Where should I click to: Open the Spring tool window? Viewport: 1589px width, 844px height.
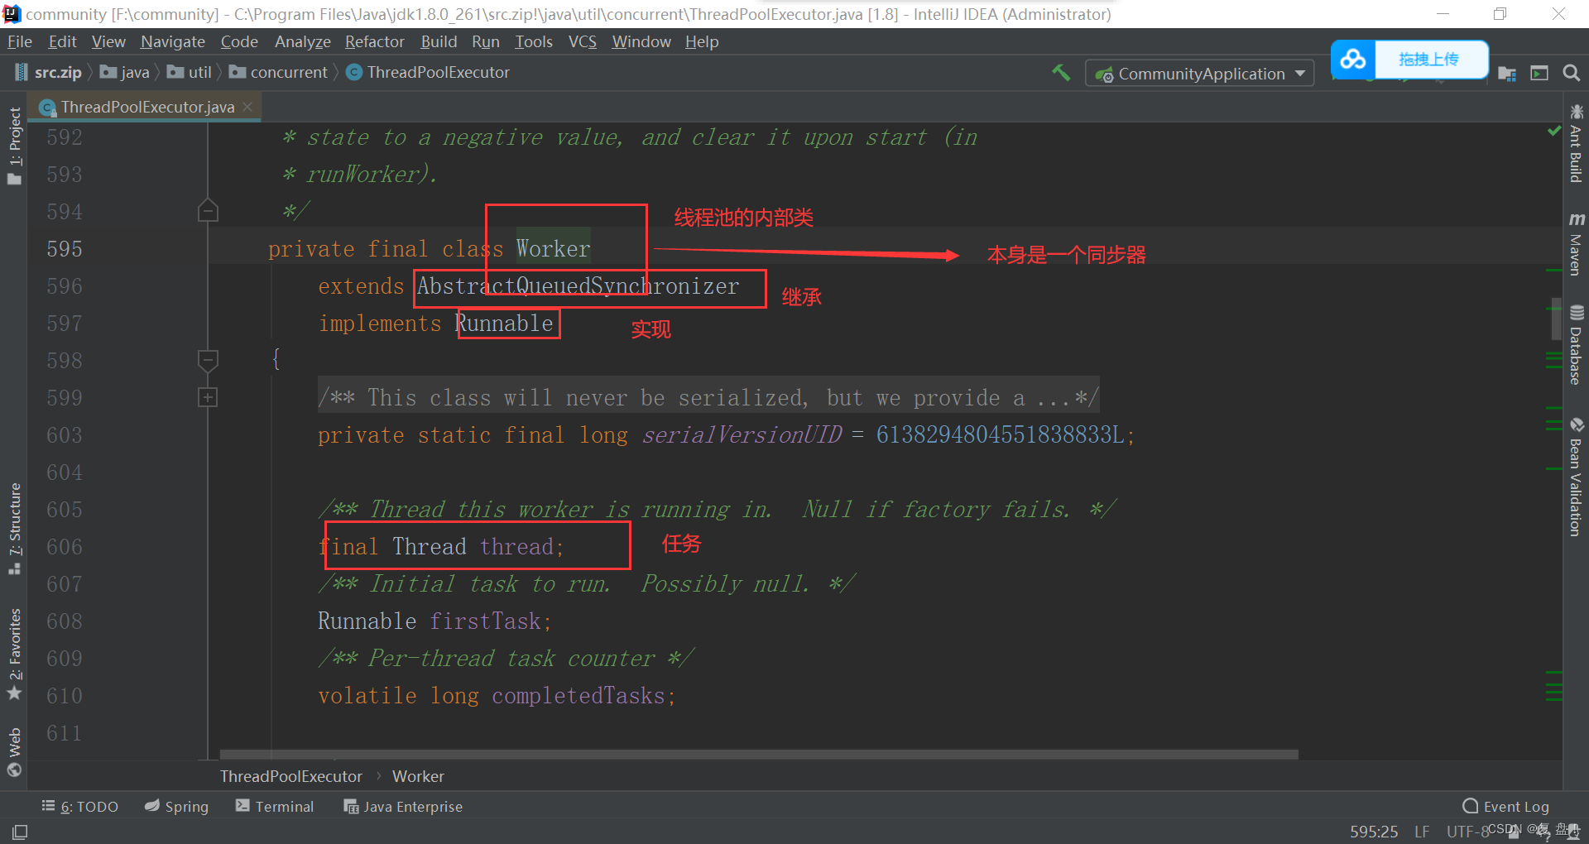(x=176, y=807)
